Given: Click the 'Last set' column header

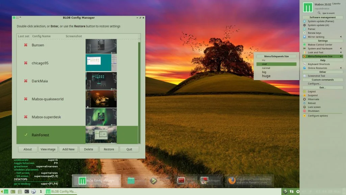Looking at the screenshot, I should click(x=23, y=36).
